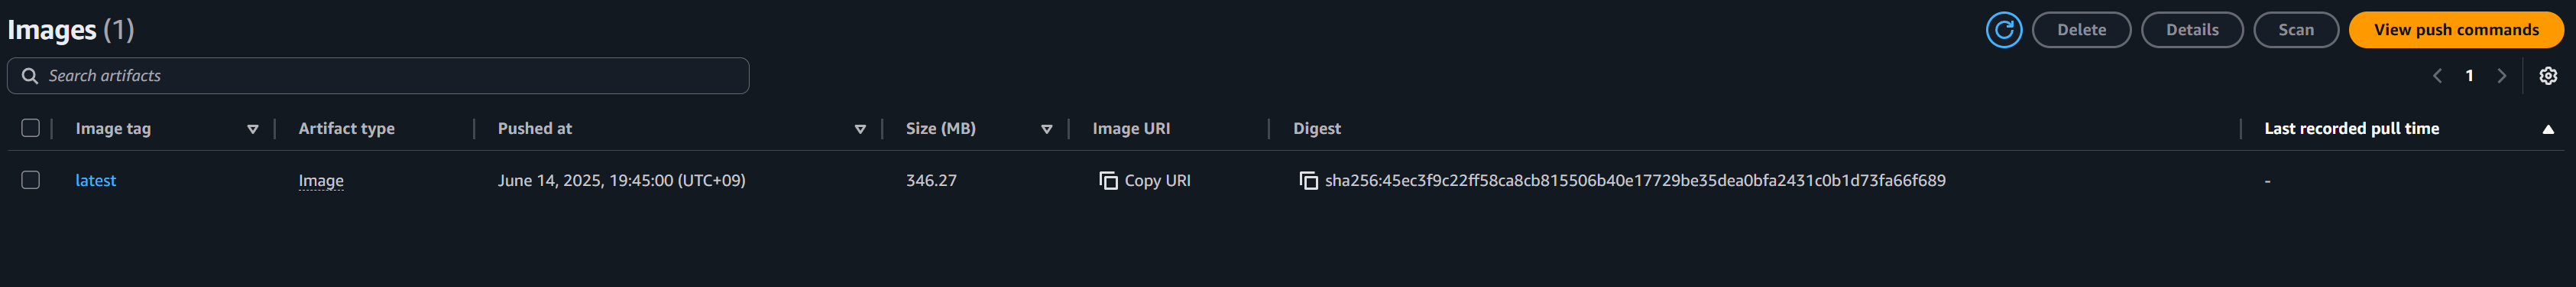Start a Scan of the image
2576x287 pixels.
click(x=2296, y=30)
